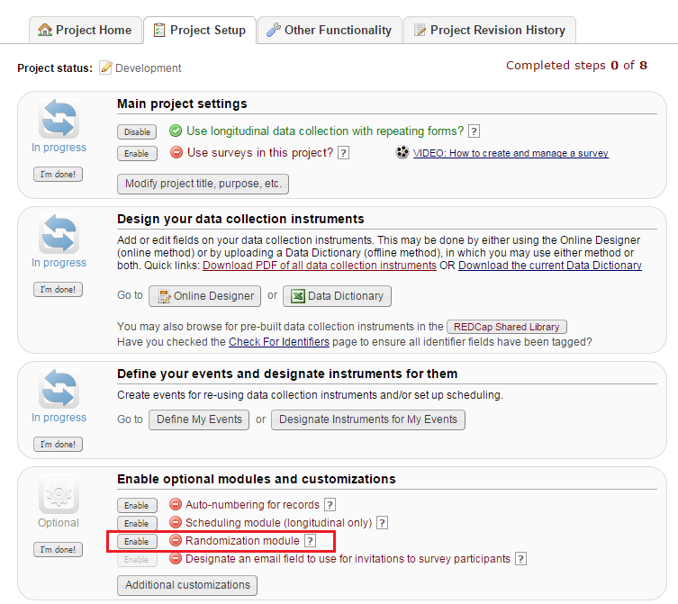
Task: Open the Project Revision History tab
Action: [490, 31]
